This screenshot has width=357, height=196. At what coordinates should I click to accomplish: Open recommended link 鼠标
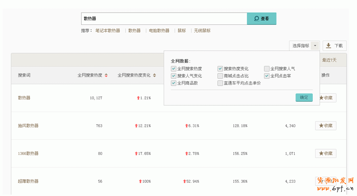[x=182, y=31]
